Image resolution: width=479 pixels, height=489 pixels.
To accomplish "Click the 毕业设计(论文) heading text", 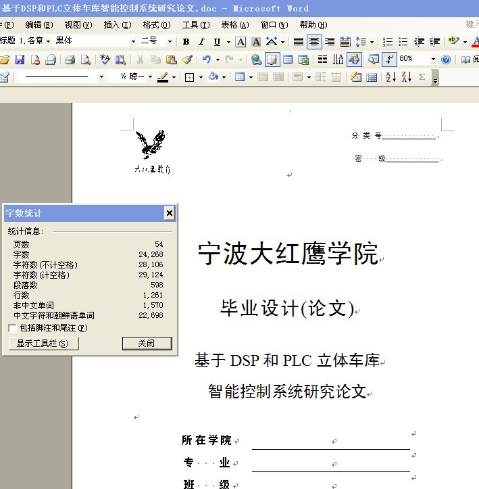I will click(x=287, y=308).
